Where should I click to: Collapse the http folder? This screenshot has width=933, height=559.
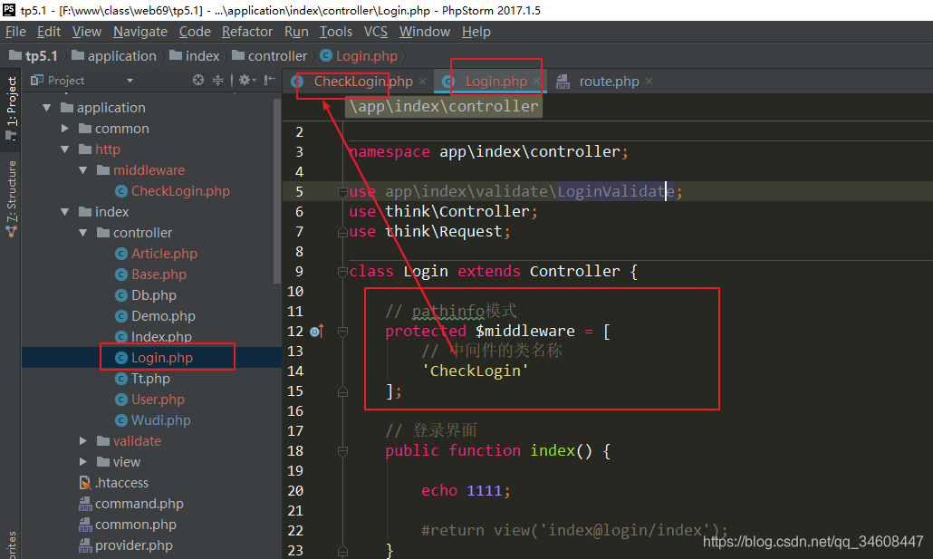[x=65, y=149]
